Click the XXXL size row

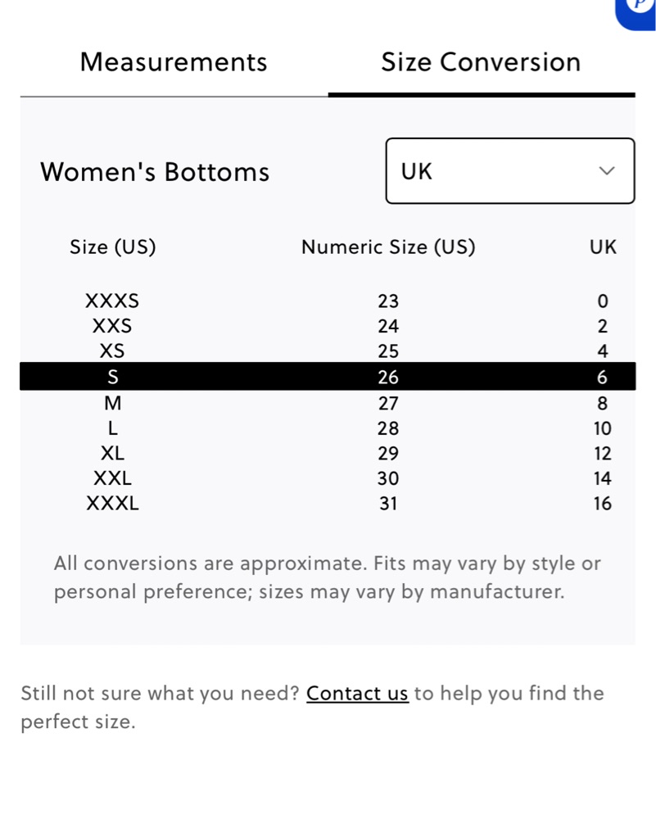(x=328, y=504)
